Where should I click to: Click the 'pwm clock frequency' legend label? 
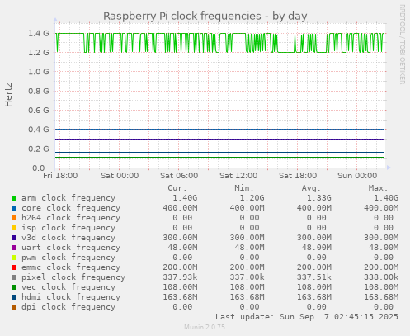tap(68, 258)
